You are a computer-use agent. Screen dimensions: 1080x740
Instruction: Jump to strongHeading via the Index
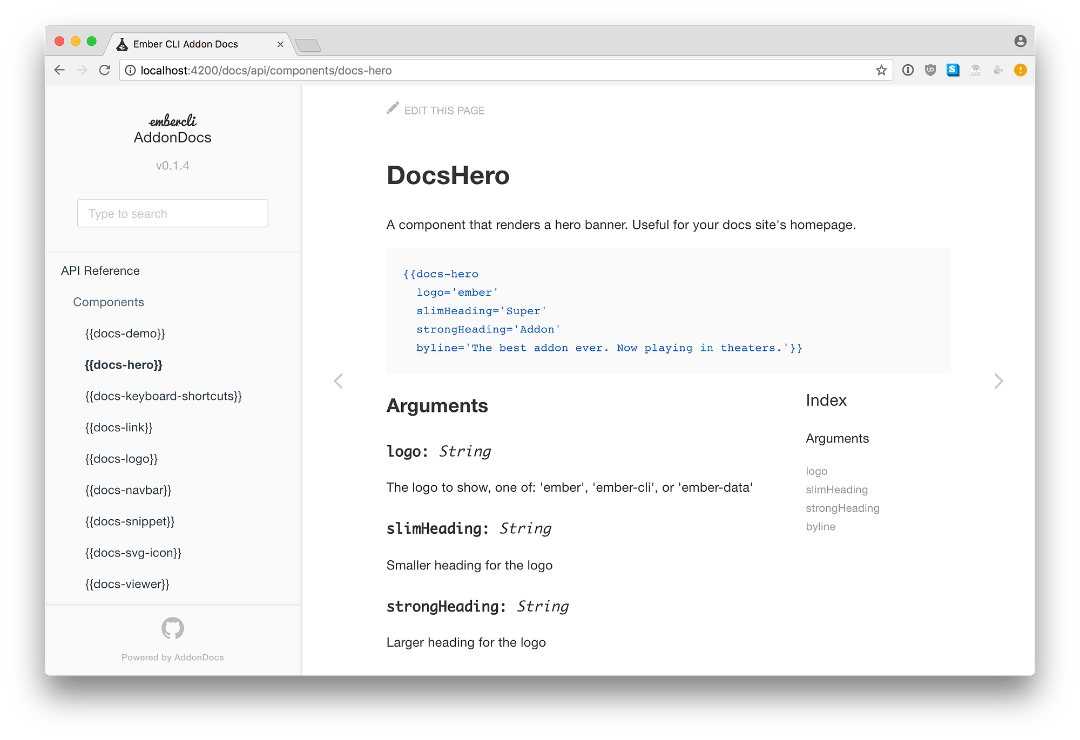point(843,508)
